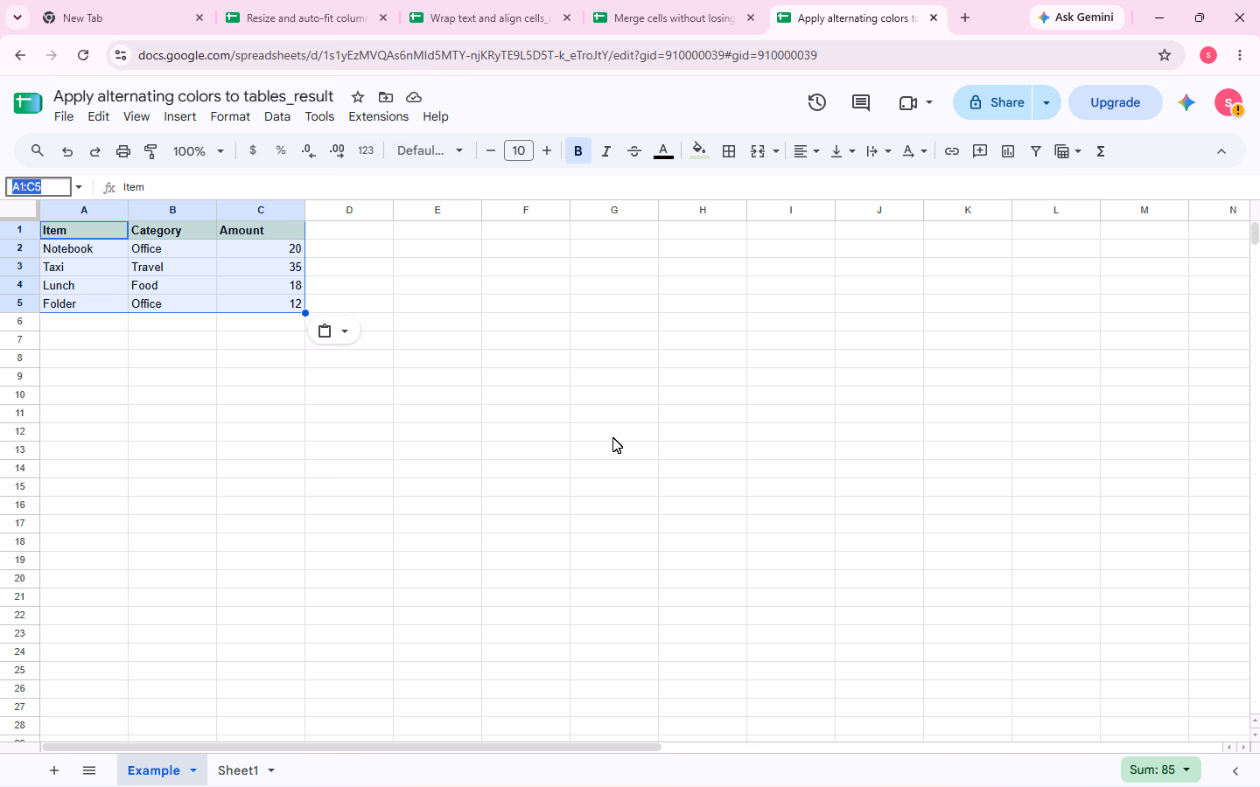
Task: Toggle italic formatting
Action: pyautogui.click(x=606, y=151)
